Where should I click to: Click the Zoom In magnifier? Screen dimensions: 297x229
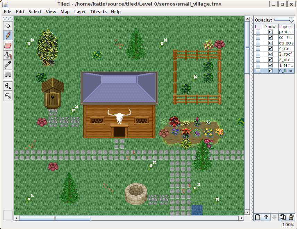(8, 86)
